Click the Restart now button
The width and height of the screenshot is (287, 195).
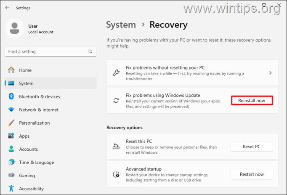point(252,174)
